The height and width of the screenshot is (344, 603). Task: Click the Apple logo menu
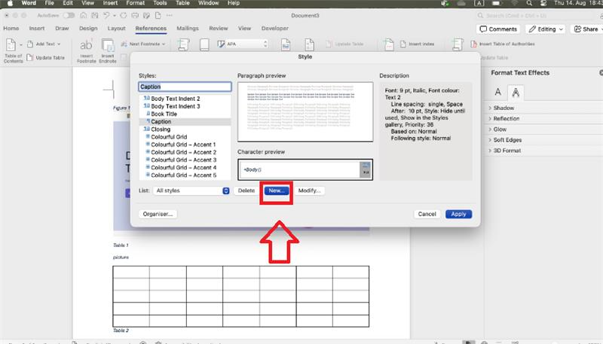(10, 3)
